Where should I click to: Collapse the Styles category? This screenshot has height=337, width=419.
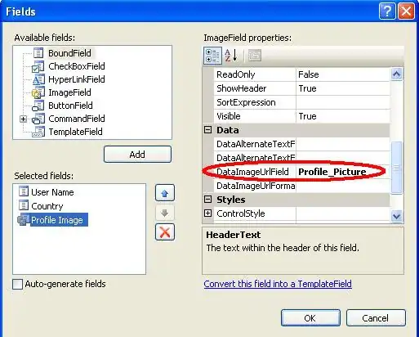click(x=207, y=200)
